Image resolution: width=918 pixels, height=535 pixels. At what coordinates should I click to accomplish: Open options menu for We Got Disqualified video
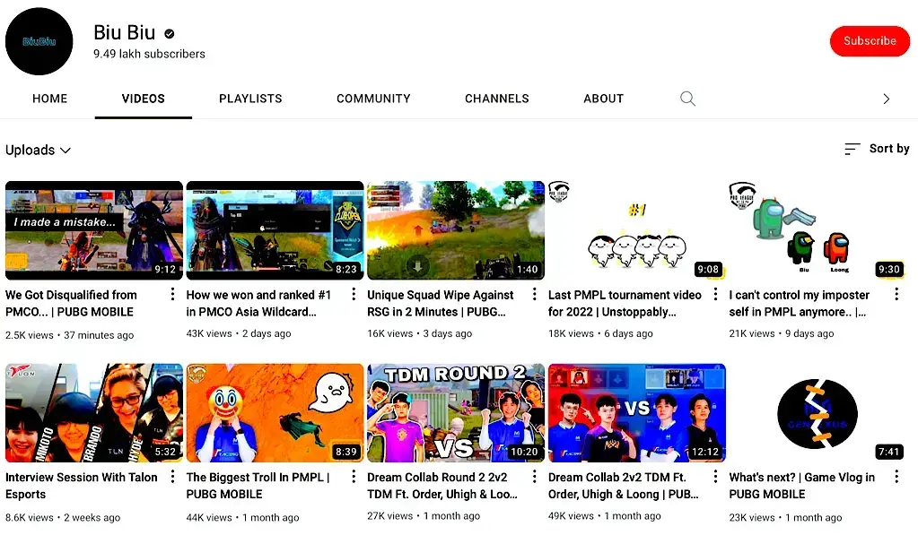[x=172, y=294]
